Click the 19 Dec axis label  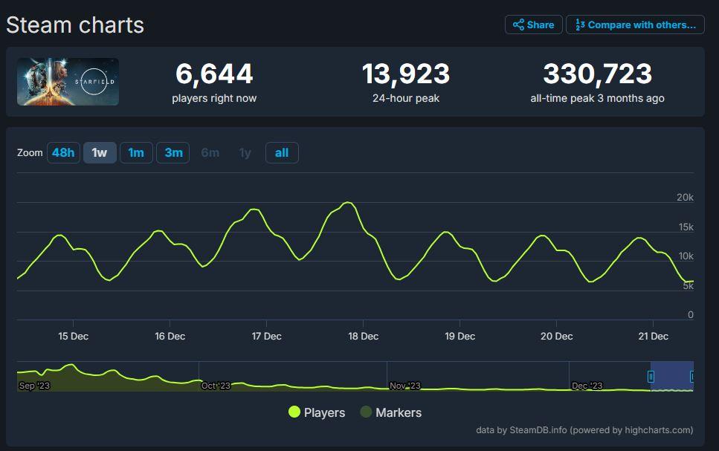pyautogui.click(x=460, y=336)
